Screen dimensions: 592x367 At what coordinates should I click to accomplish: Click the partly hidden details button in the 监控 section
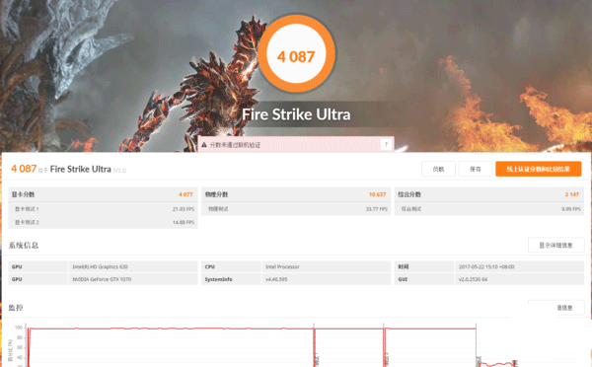click(556, 308)
